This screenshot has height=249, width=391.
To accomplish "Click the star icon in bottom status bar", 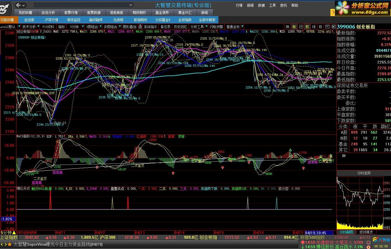I will [9, 244].
